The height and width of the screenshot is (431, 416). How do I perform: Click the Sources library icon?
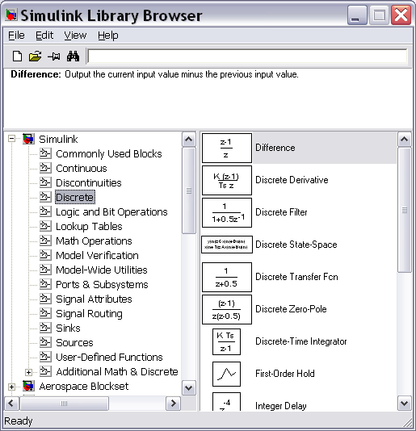(x=45, y=342)
